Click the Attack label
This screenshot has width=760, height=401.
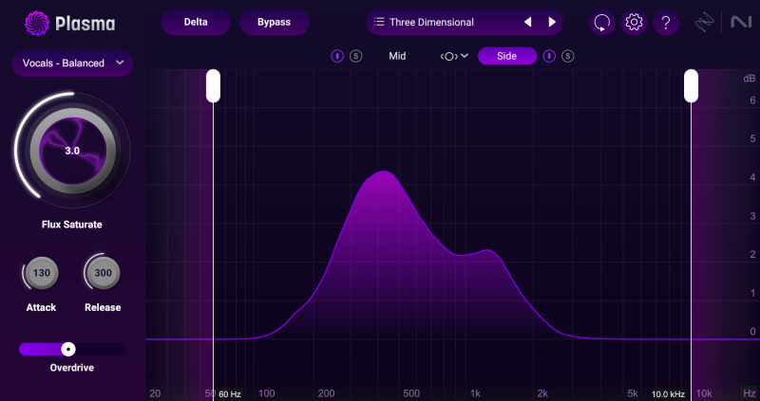pyautogui.click(x=41, y=308)
